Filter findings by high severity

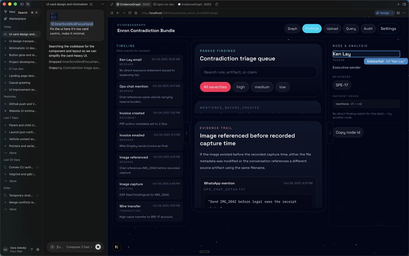241,87
